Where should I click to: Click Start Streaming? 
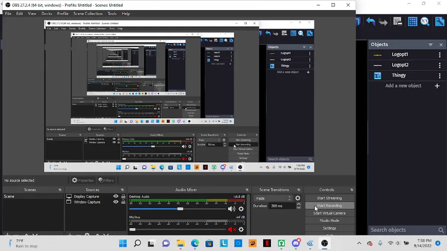(329, 198)
